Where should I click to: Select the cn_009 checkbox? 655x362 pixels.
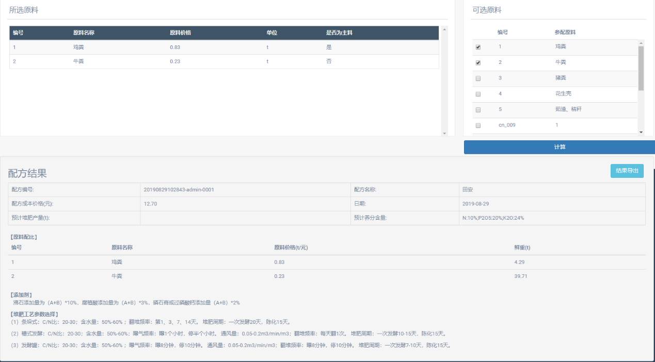478,125
